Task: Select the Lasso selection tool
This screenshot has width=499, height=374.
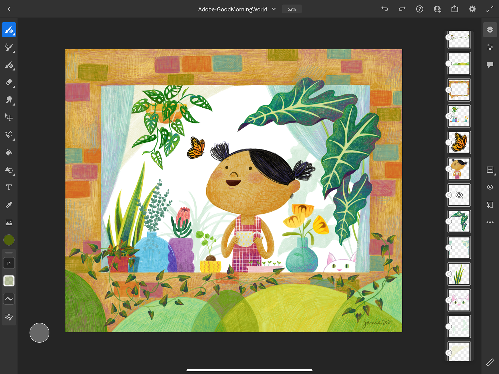Action: click(x=9, y=135)
